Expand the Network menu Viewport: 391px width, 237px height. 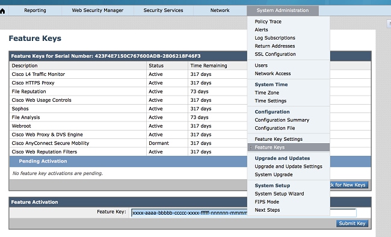[220, 10]
